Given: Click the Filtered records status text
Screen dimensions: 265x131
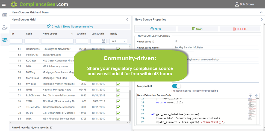Looking at the screenshot, I should pyautogui.click(x=32, y=127).
